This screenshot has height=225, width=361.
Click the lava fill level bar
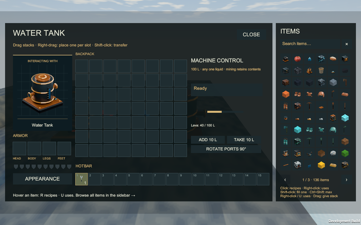point(225,112)
